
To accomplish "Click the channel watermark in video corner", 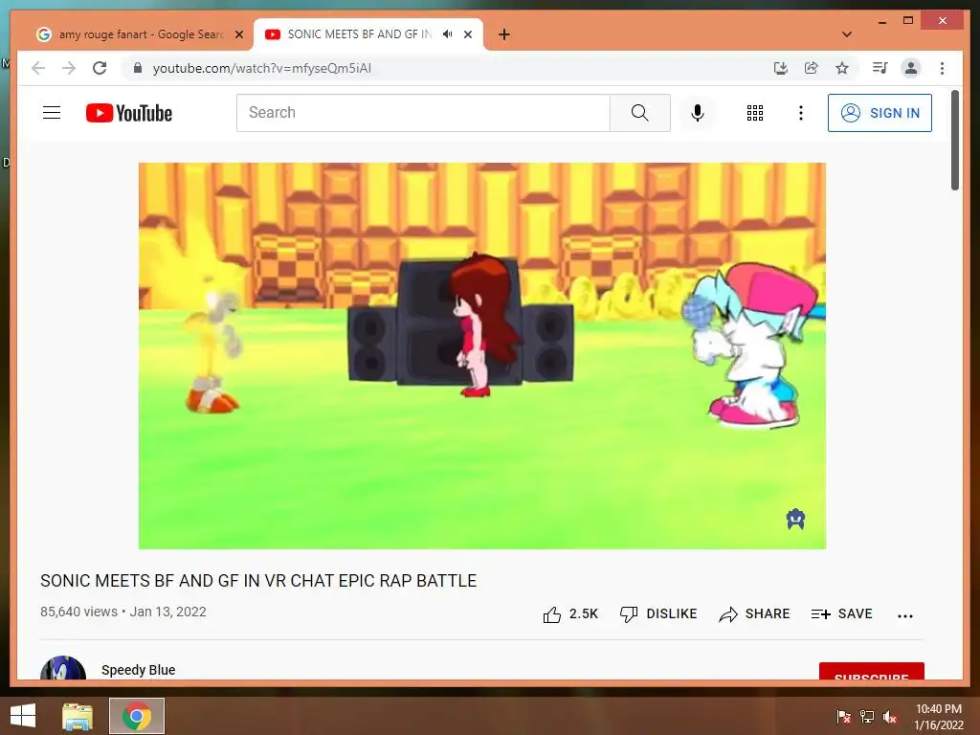I will (x=795, y=519).
